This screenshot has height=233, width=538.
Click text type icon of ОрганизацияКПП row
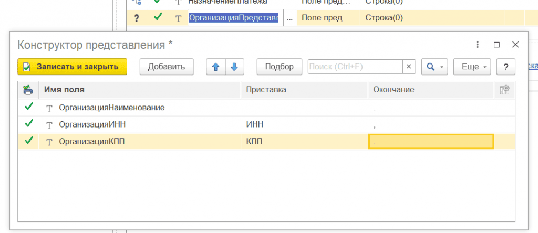[49, 142]
